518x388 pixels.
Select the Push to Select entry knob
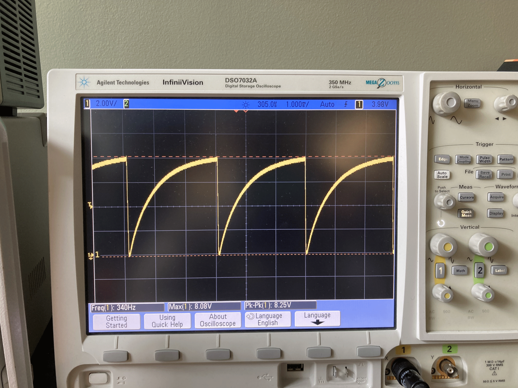pyautogui.click(x=444, y=201)
